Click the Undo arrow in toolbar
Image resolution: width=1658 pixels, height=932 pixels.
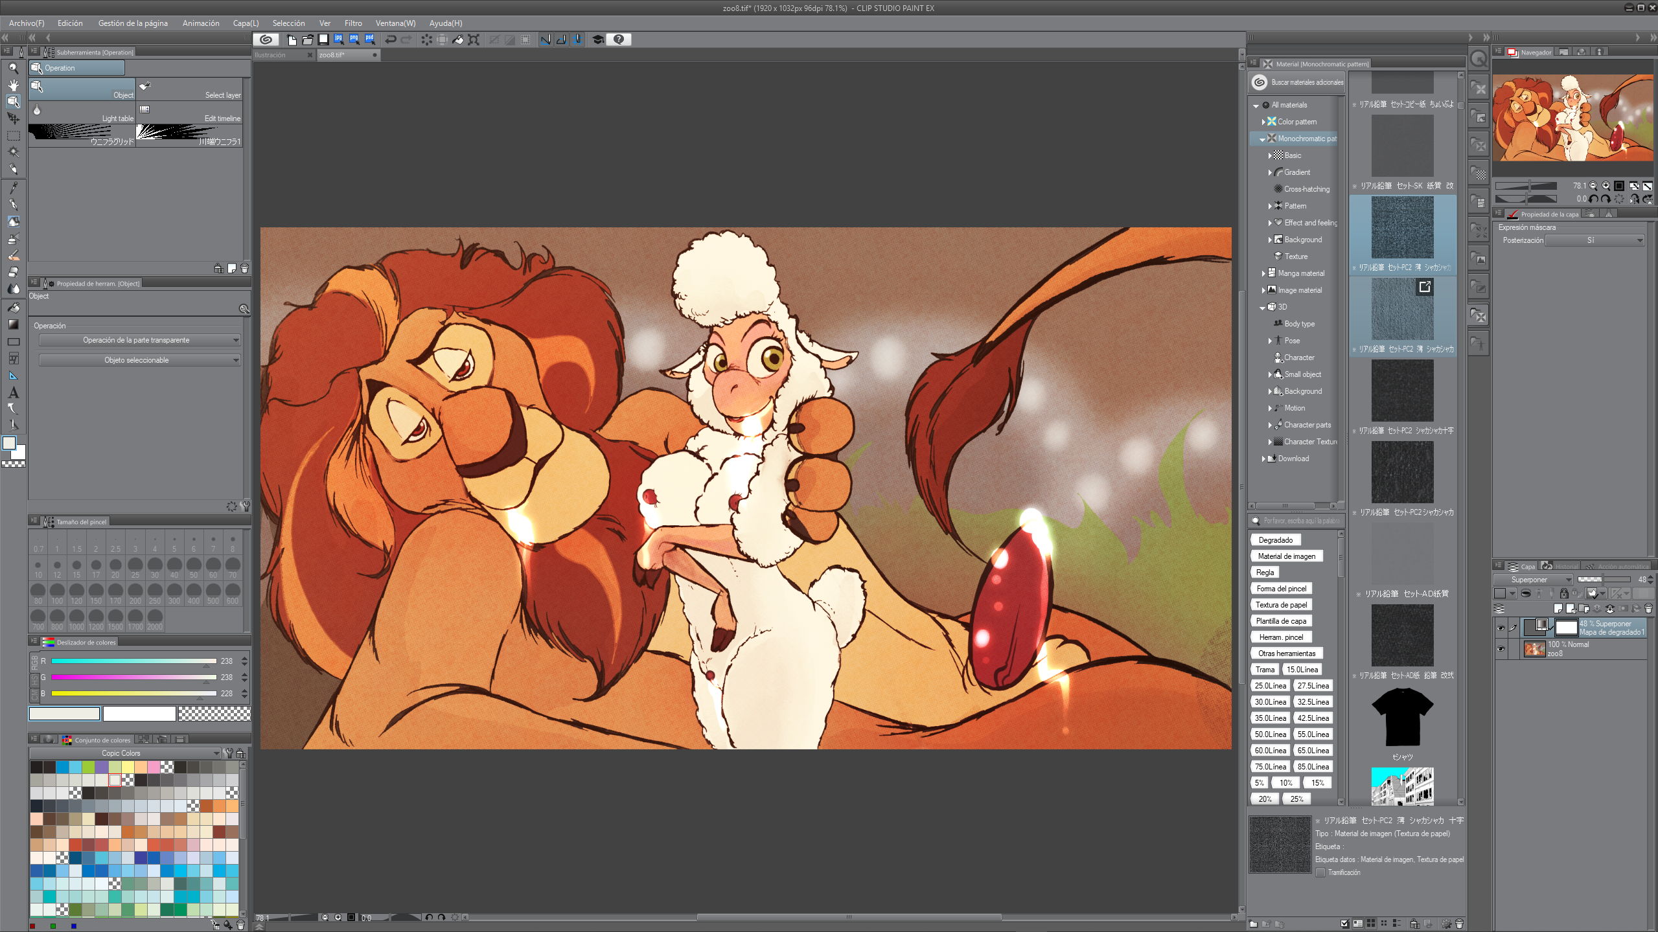pos(390,40)
